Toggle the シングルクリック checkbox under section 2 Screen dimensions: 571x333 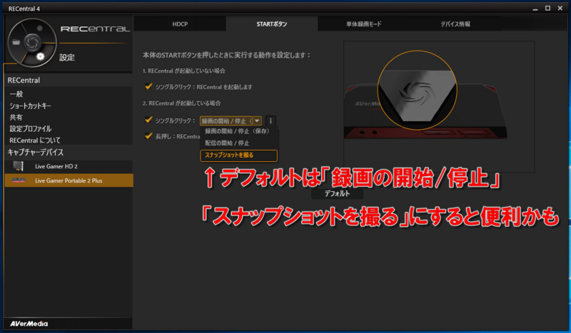[148, 120]
